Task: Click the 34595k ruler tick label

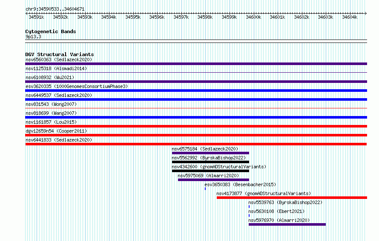Action: [133, 17]
